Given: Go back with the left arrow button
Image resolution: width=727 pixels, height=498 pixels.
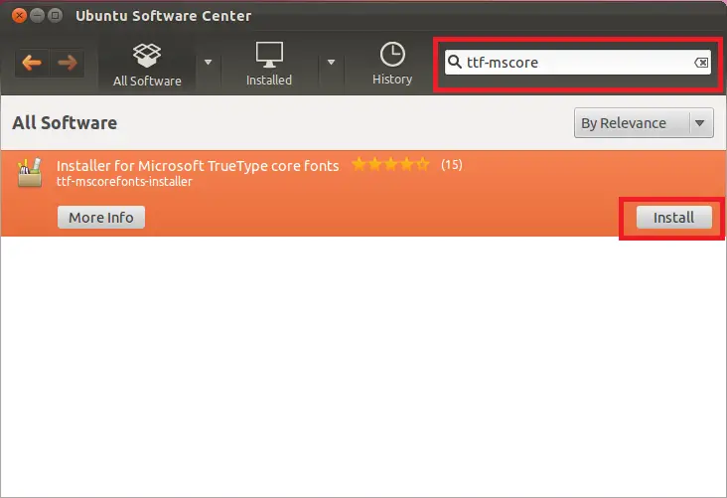Looking at the screenshot, I should [x=32, y=63].
